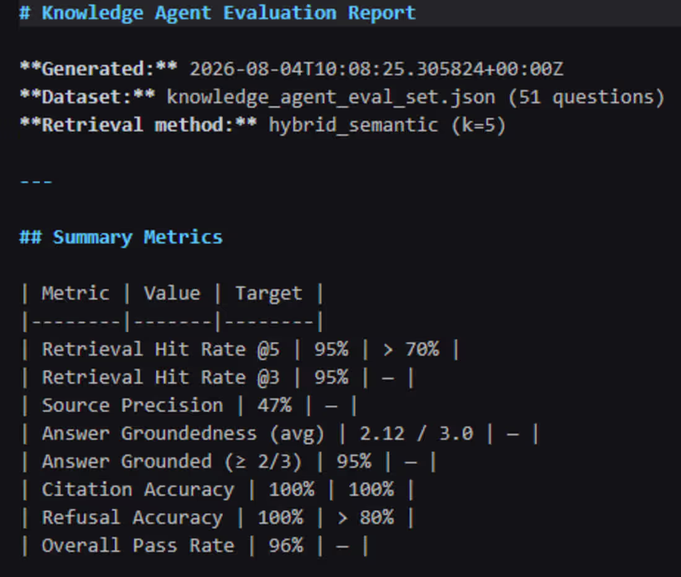The width and height of the screenshot is (681, 577).
Task: Click the 'Metric' table header
Action: pyautogui.click(x=75, y=294)
